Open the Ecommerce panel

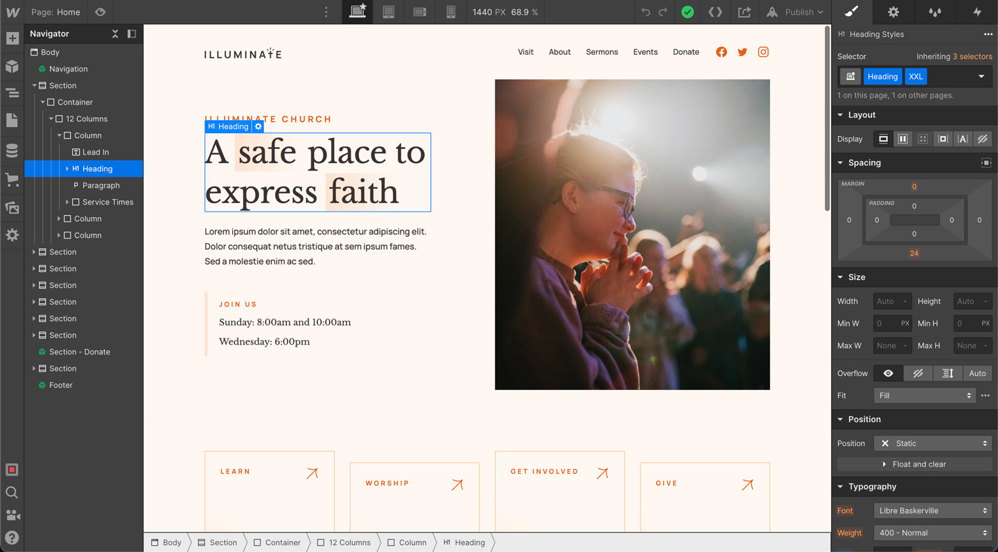11,180
